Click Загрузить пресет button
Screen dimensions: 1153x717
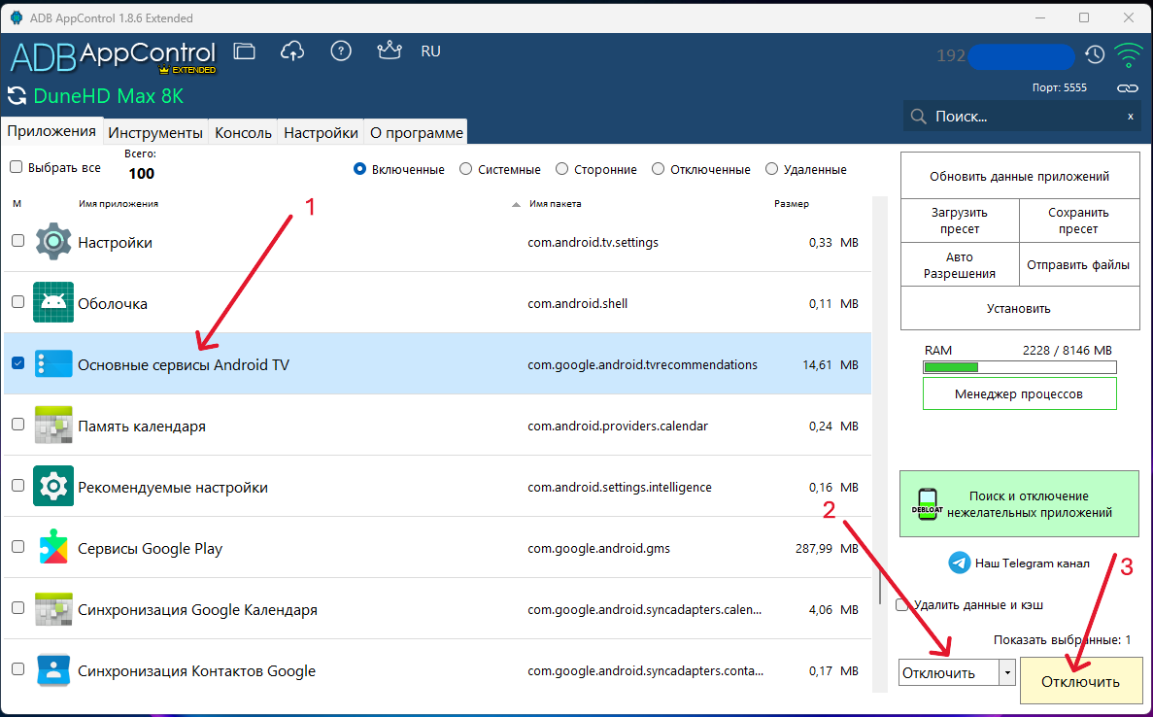click(x=960, y=221)
